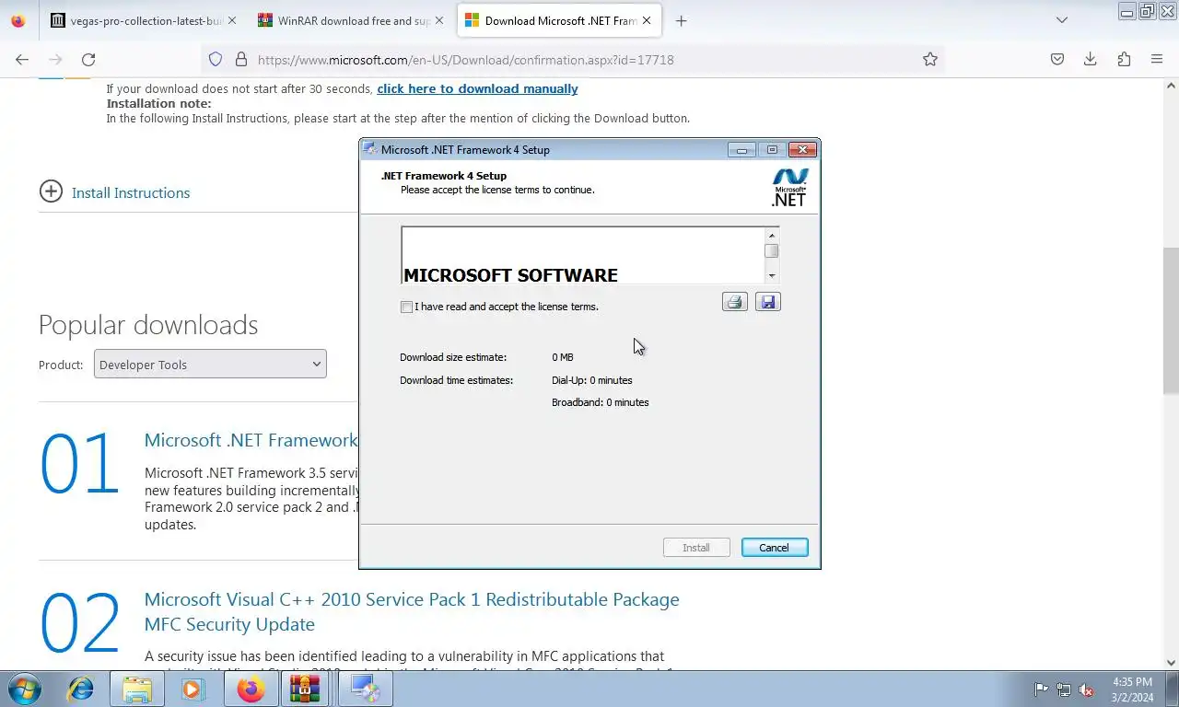
Task: Open Firefox extensions menu
Action: pyautogui.click(x=1124, y=59)
